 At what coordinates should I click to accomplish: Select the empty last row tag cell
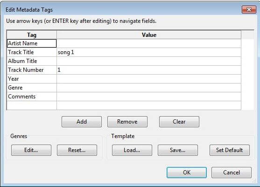(x=32, y=105)
